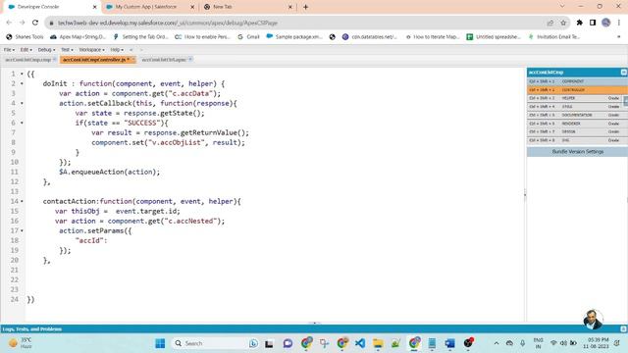Create the RENDERER bundle file
This screenshot has width=628, height=353.
pos(613,124)
